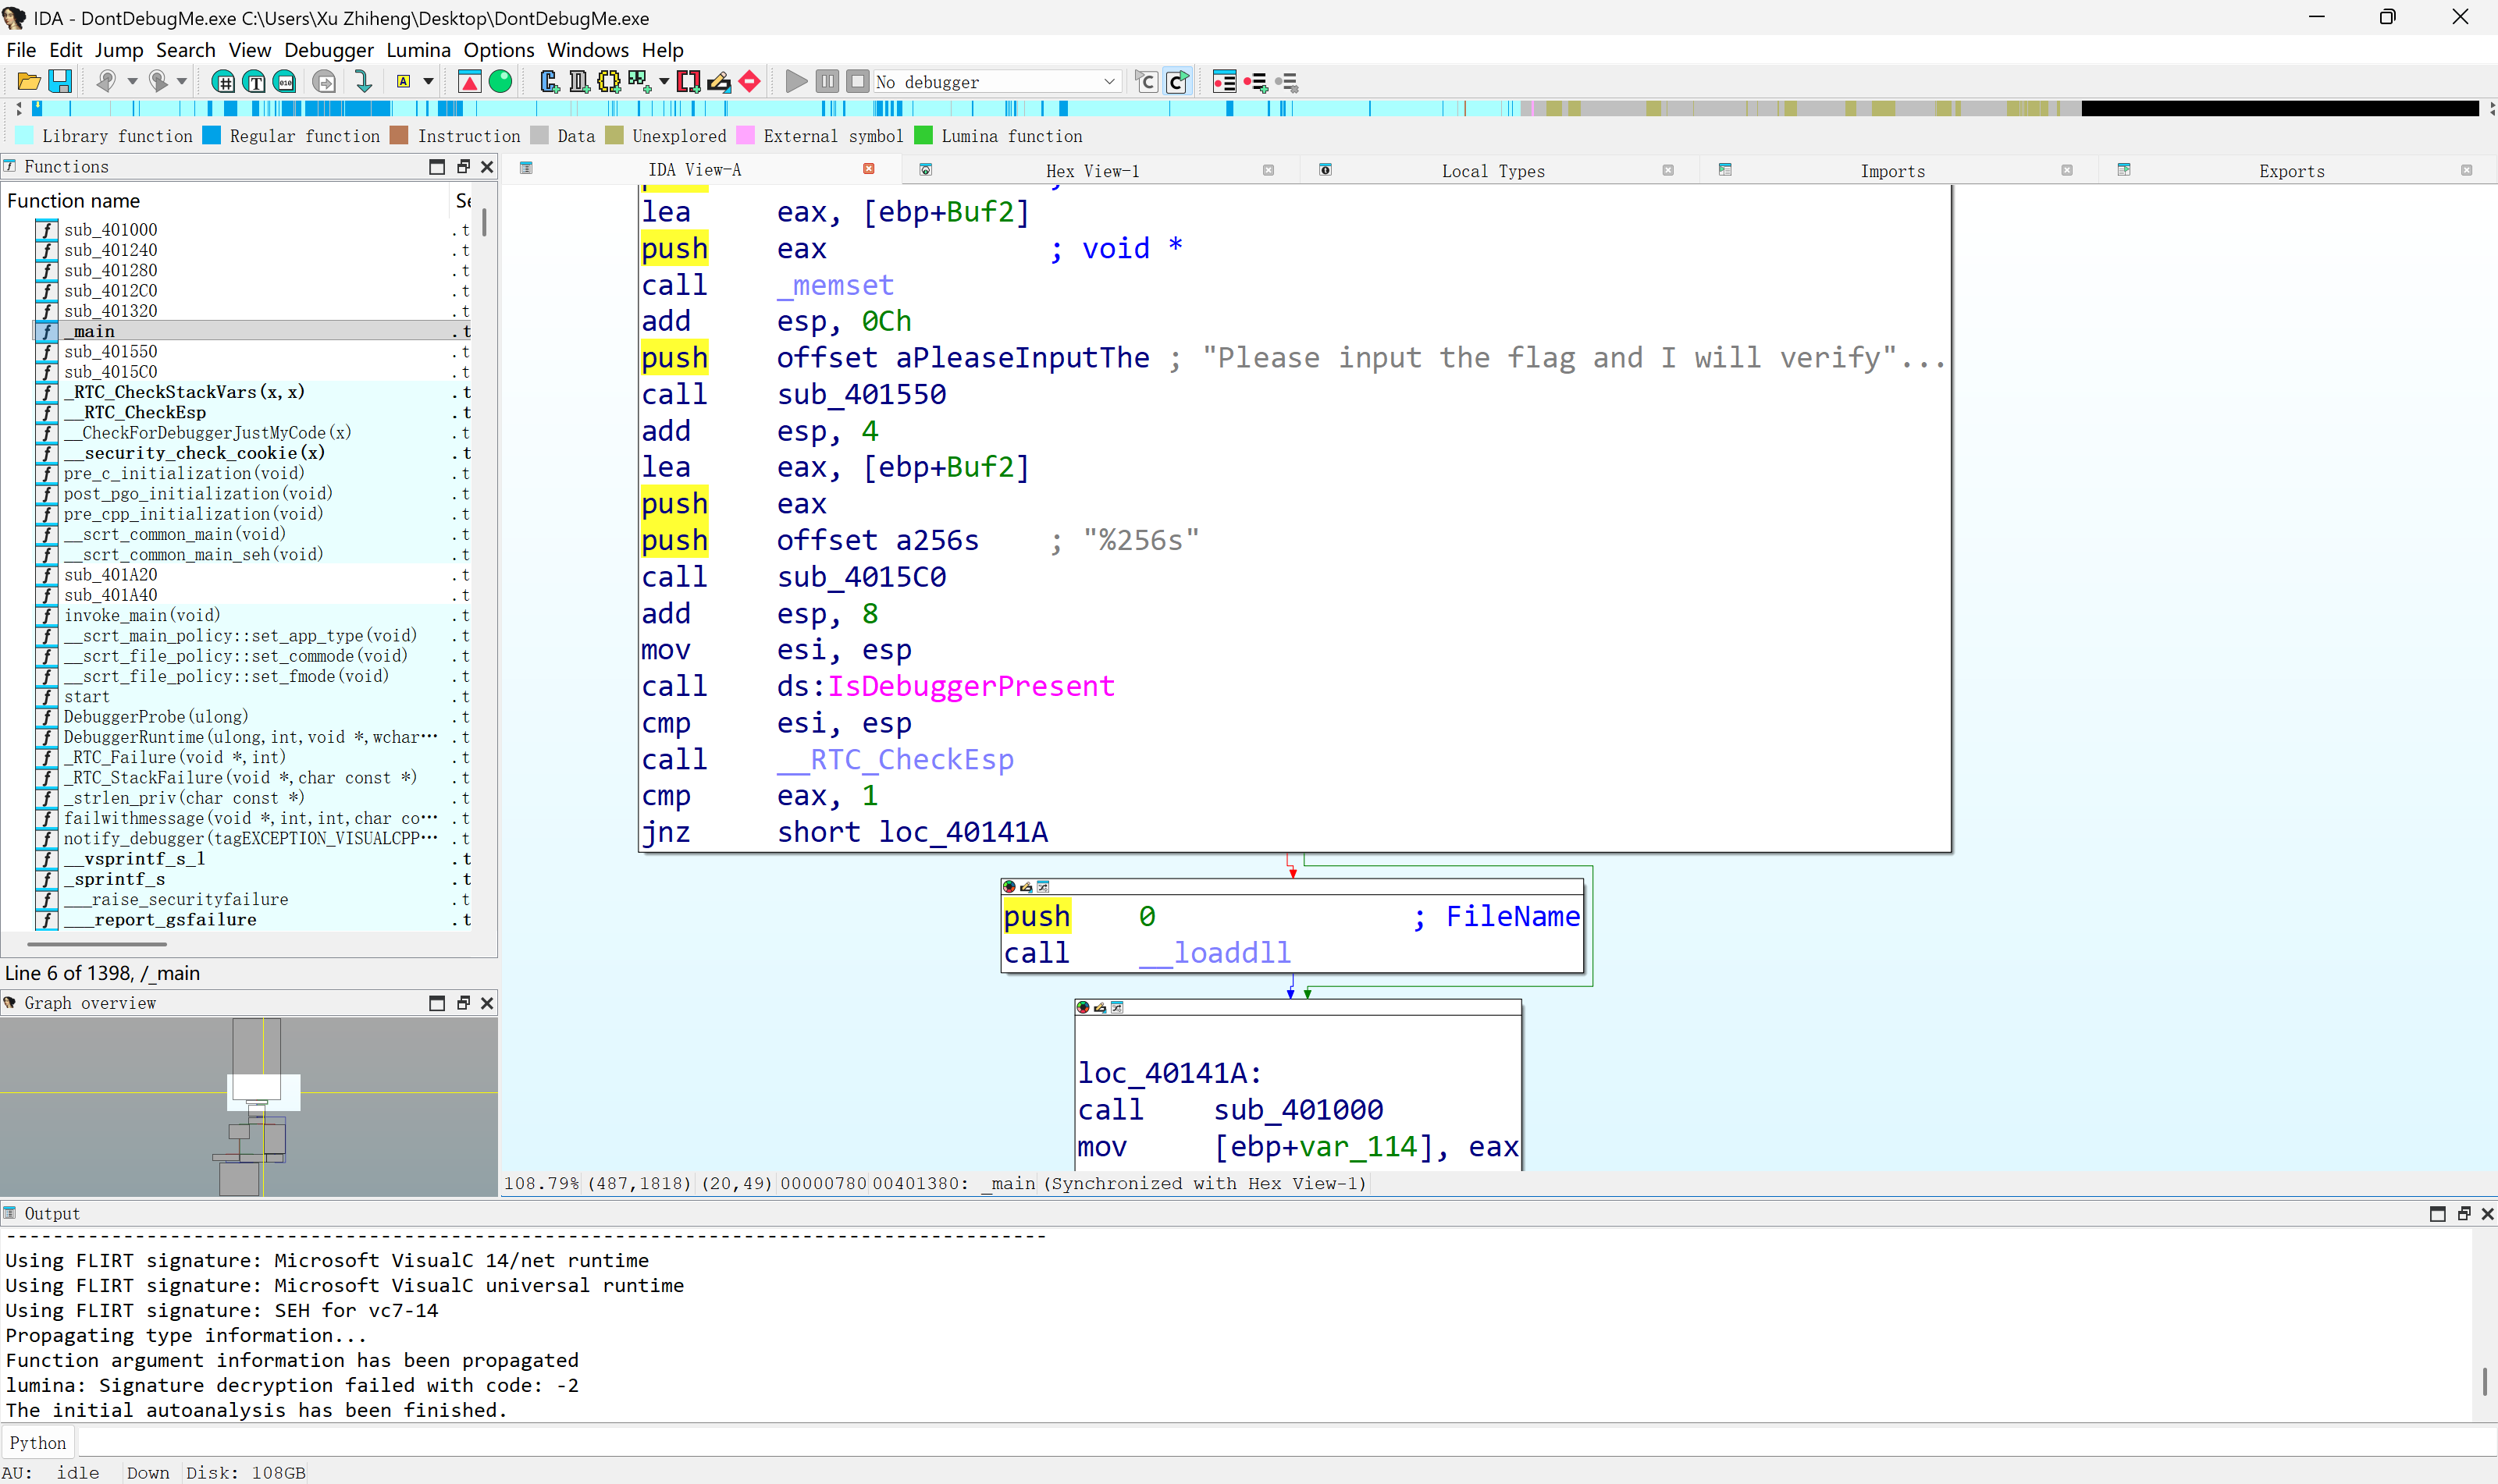Select the binary search 010 toolbar icon
The width and height of the screenshot is (2498, 1484).
(x=285, y=81)
